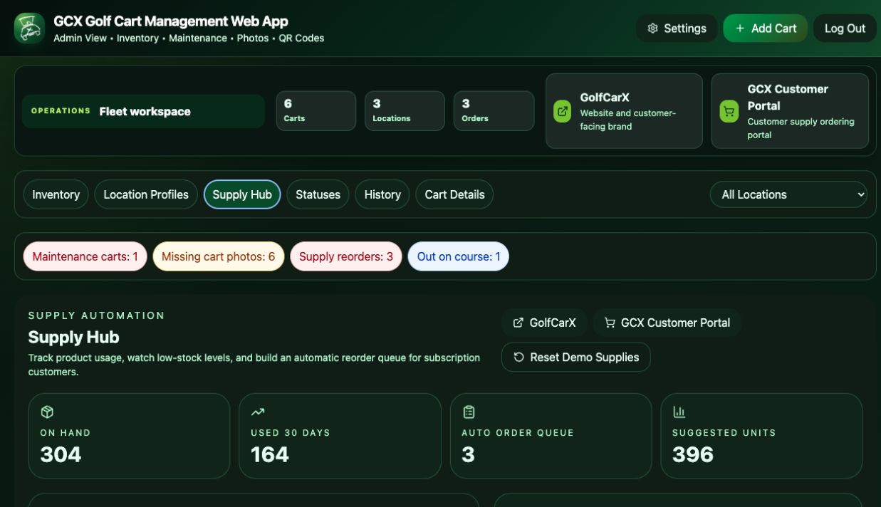
Task: Click the clipboard icon above Auto Order Queue
Action: tap(469, 412)
